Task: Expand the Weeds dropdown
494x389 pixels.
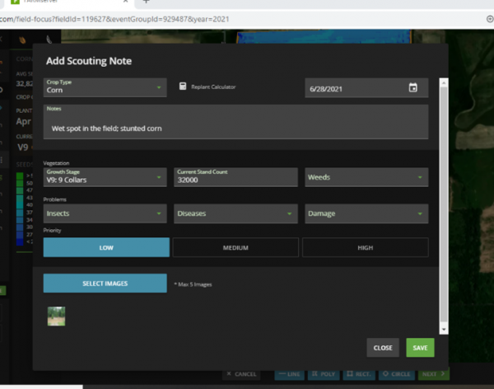Action: click(x=366, y=177)
